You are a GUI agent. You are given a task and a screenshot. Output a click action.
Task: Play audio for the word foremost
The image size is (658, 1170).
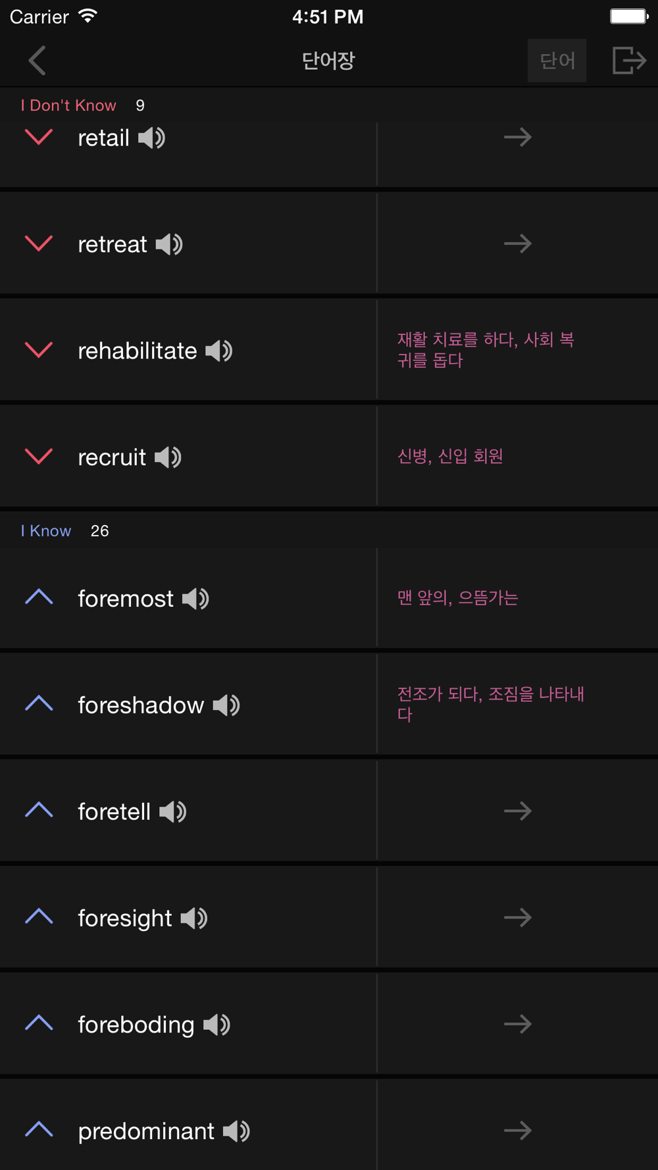pos(195,599)
